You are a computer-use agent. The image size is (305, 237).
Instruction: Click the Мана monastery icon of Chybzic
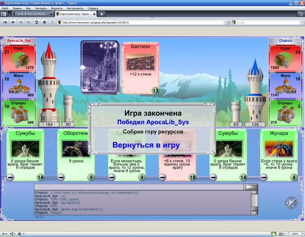coord(285,86)
